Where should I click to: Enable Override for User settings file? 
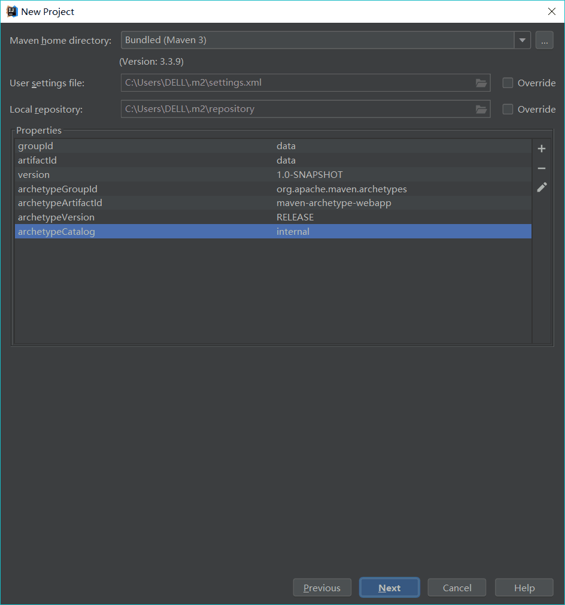[508, 83]
